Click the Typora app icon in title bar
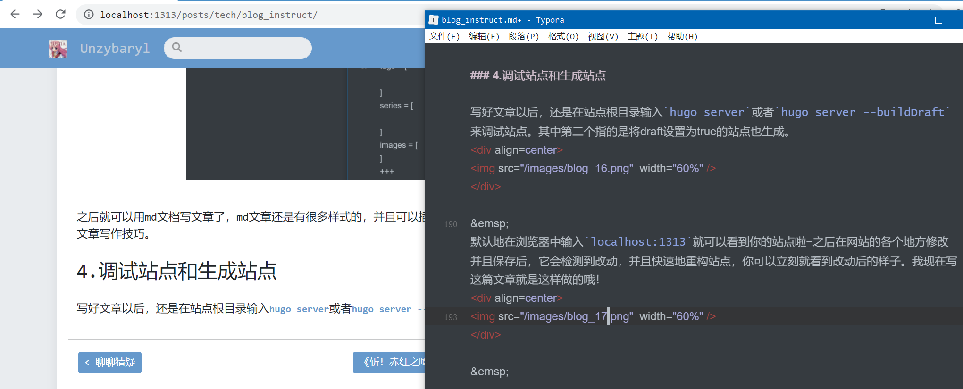This screenshot has height=389, width=963. [x=433, y=20]
